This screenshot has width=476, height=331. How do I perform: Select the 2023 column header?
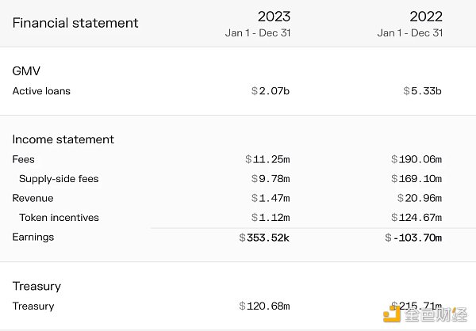point(274,17)
